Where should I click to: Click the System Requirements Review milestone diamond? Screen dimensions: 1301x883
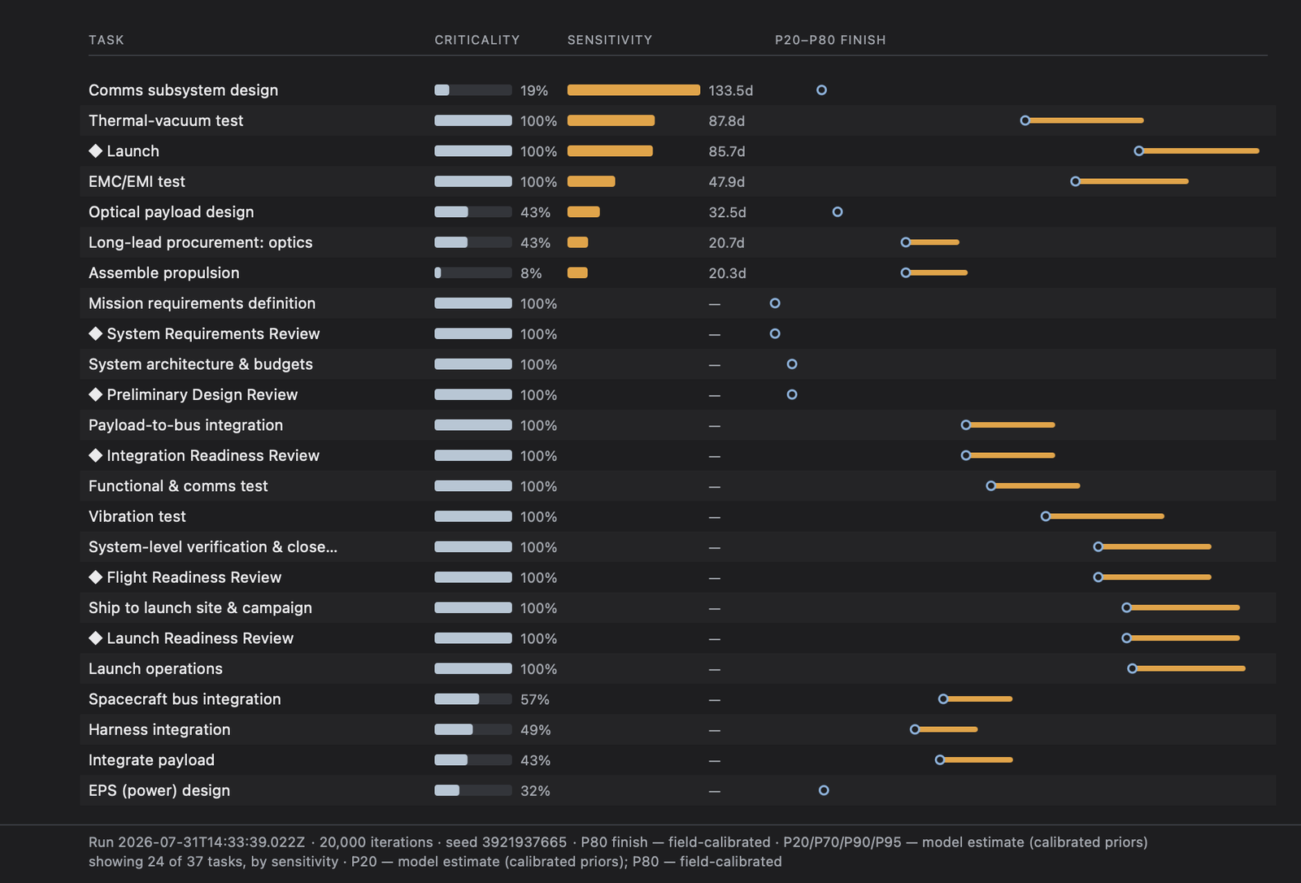coord(95,333)
